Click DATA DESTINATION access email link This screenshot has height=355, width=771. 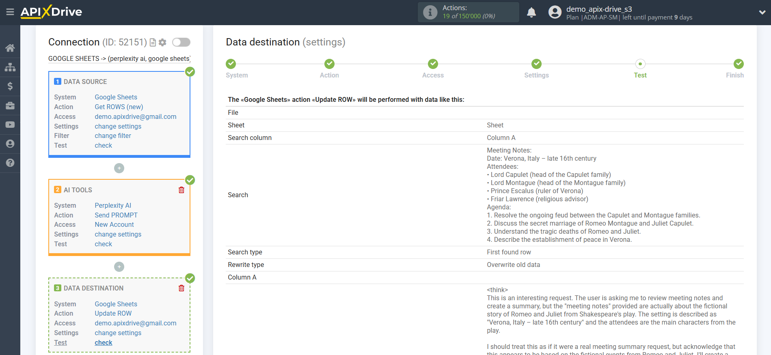point(136,323)
